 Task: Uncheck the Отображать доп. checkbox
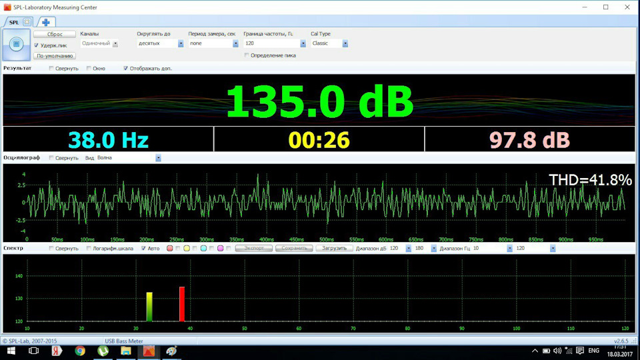[125, 68]
